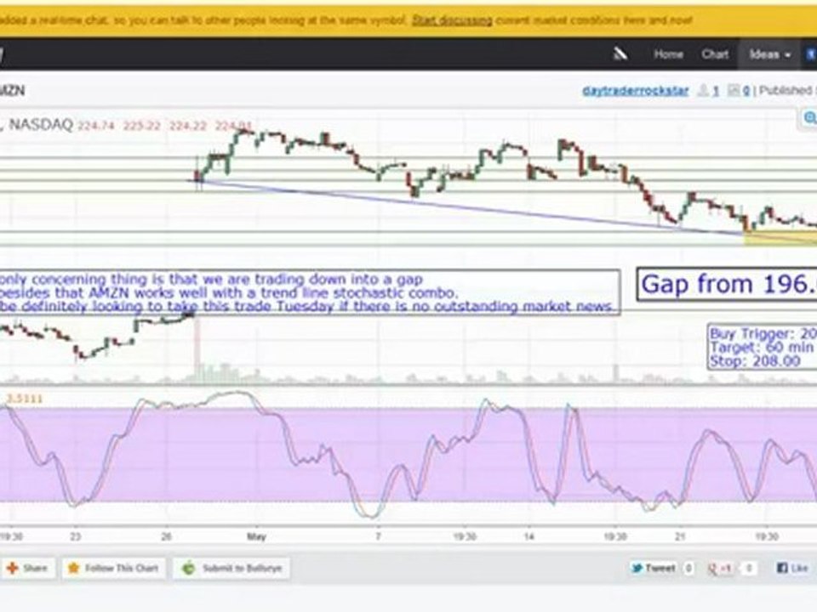The image size is (817, 612).
Task: Click the NASDAQ symbol label on the chart
Action: pyautogui.click(x=41, y=125)
